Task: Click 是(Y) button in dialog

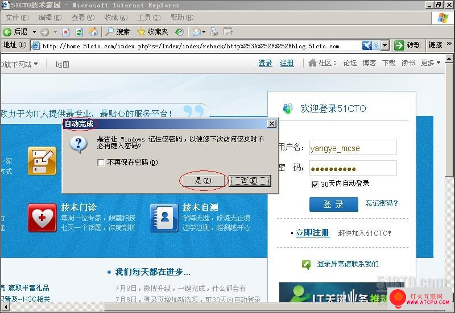Action: (202, 181)
